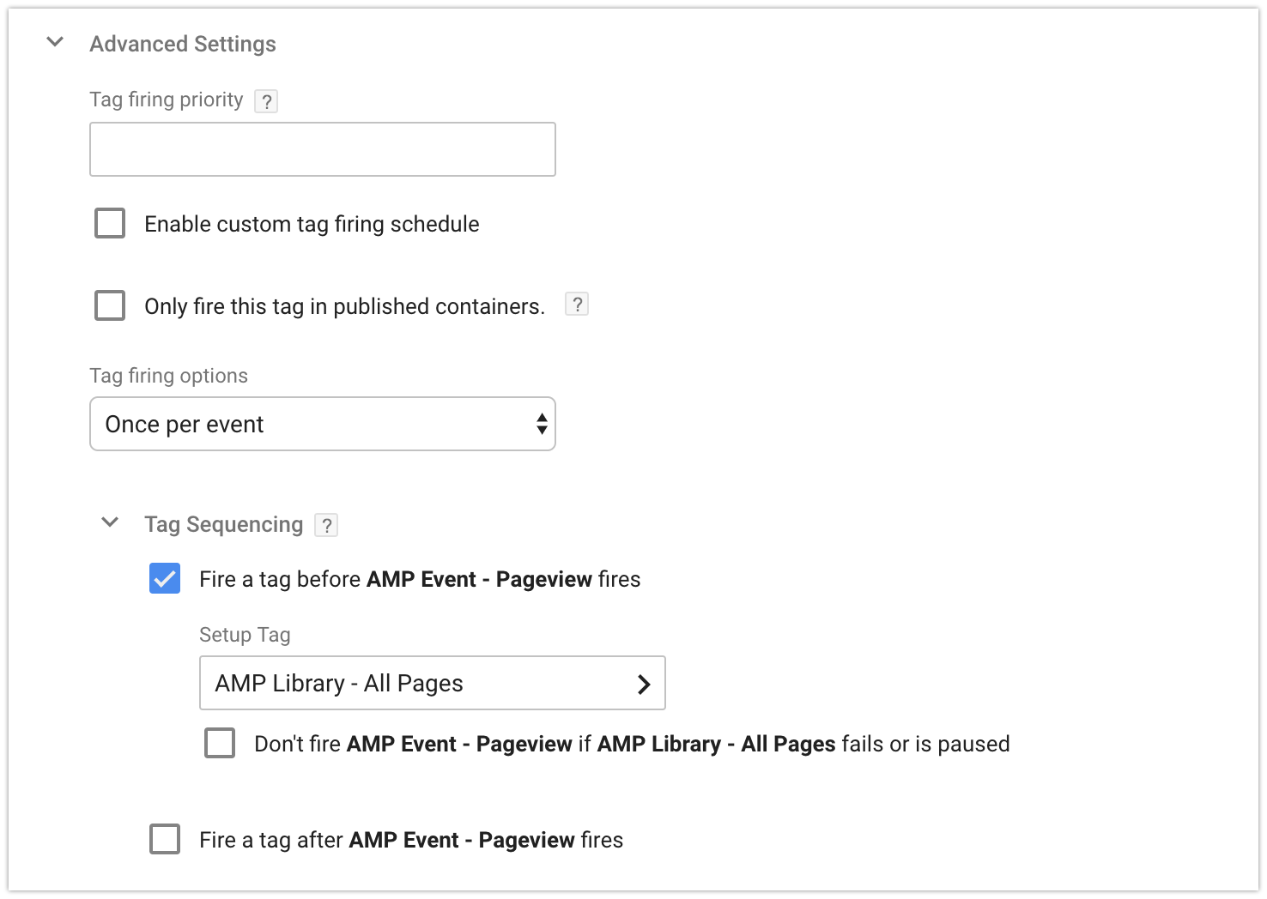Image resolution: width=1267 pixels, height=899 pixels.
Task: Click the "Only fire this tag in published containers." label
Action: coord(344,306)
